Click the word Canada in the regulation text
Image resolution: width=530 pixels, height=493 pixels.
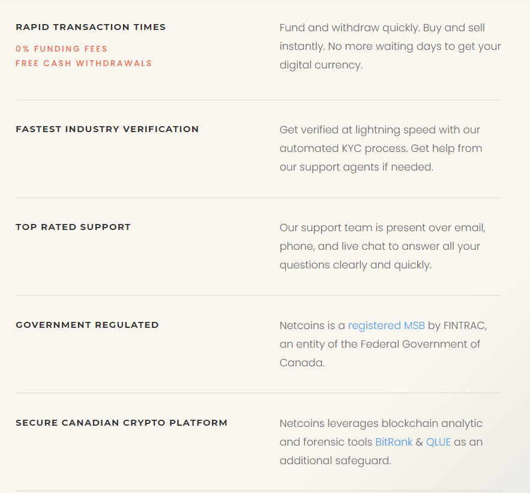click(x=301, y=363)
